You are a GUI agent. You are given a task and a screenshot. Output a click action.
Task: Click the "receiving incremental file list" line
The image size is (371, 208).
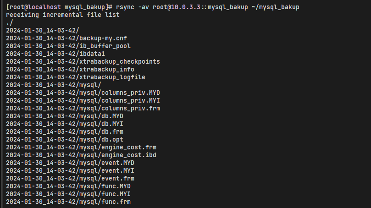click(63, 15)
